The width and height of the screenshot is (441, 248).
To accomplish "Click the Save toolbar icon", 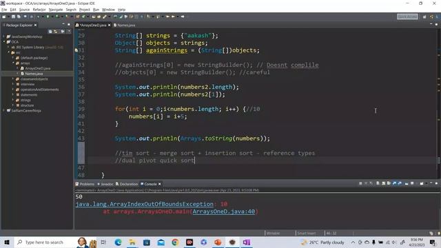I will pyautogui.click(x=13, y=17).
